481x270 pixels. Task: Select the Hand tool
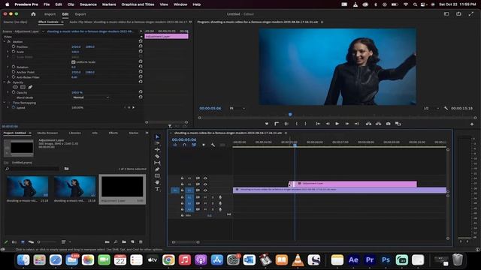point(157,182)
